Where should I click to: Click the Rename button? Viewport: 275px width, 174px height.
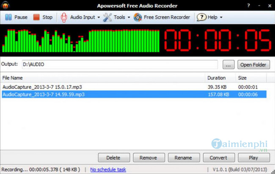pyautogui.click(x=184, y=158)
